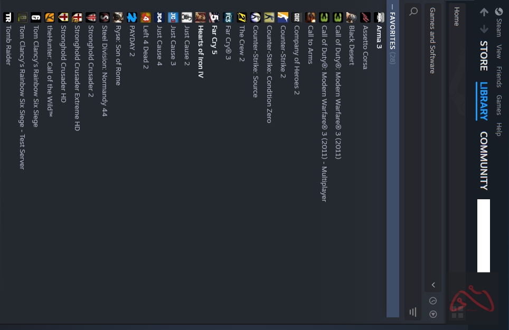Open the Games and Software dropdown
The width and height of the screenshot is (509, 330).
pos(432,41)
